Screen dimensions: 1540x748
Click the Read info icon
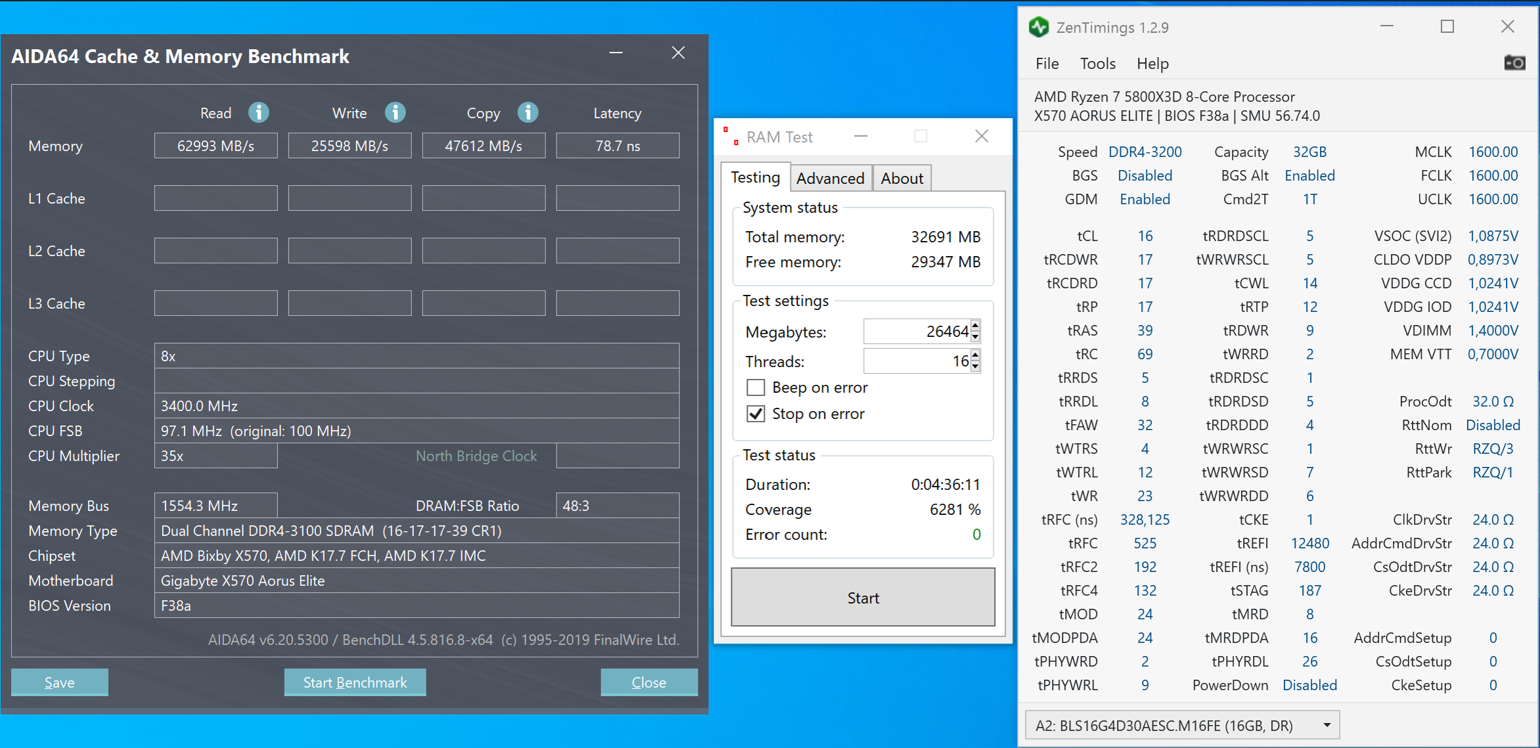click(x=259, y=113)
